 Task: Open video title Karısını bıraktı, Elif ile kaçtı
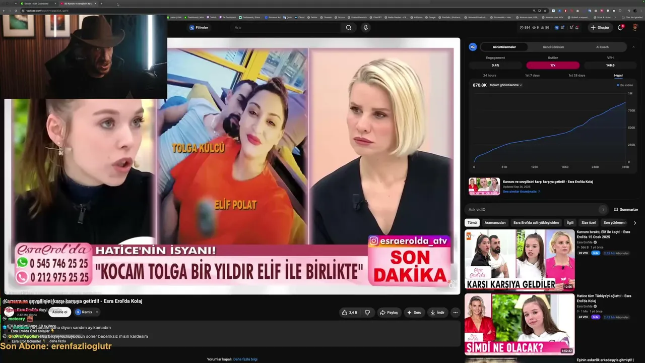coord(603,234)
